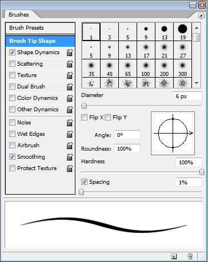The width and height of the screenshot is (208, 262).
Task: Toggle lock for Scattering
Action: [x=70, y=64]
